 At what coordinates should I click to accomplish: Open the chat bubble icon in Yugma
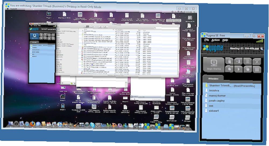tap(229, 69)
